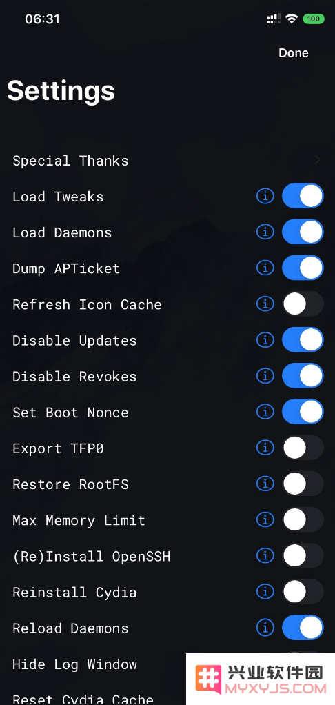
Task: Show Export TFP0 info icon
Action: [x=265, y=448]
